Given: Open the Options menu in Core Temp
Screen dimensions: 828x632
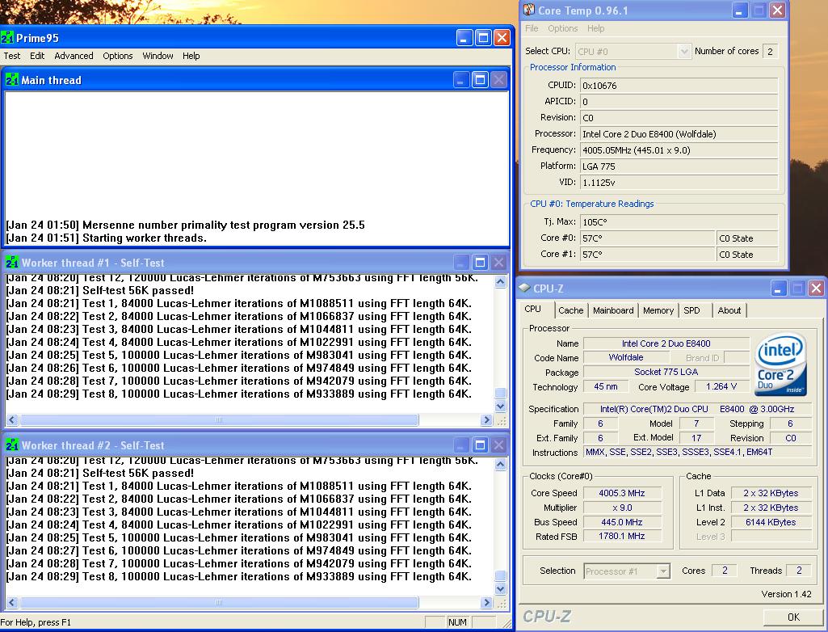Looking at the screenshot, I should pyautogui.click(x=562, y=28).
